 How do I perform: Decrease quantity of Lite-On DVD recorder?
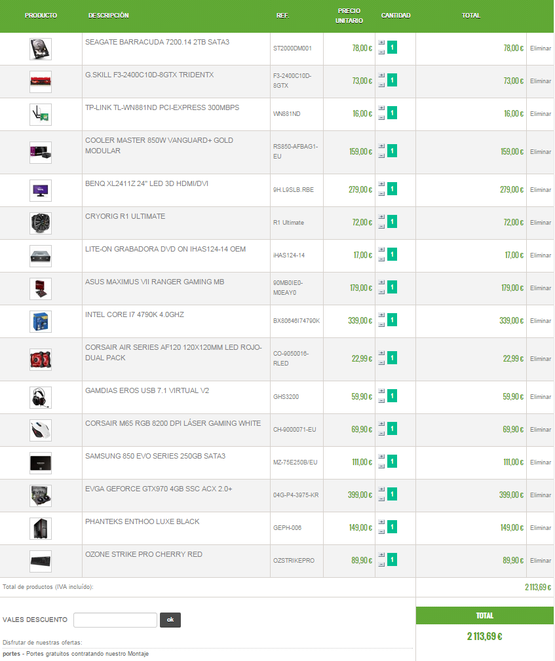point(381,259)
